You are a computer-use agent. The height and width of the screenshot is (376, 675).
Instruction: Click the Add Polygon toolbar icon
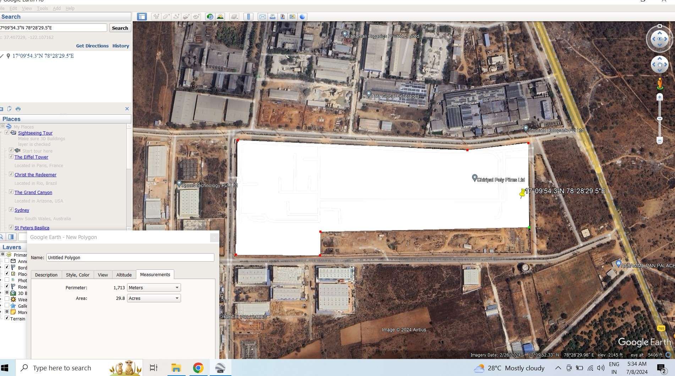pyautogui.click(x=166, y=17)
